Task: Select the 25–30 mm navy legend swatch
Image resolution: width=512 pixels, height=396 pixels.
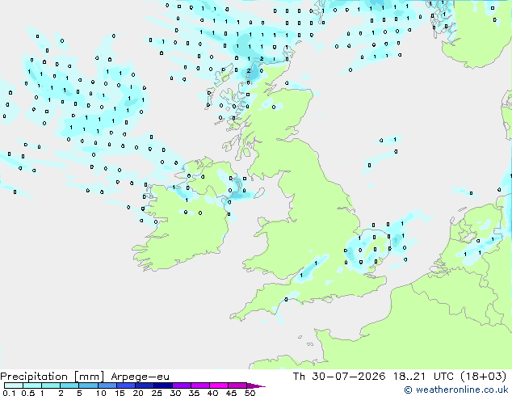Action: (x=162, y=385)
